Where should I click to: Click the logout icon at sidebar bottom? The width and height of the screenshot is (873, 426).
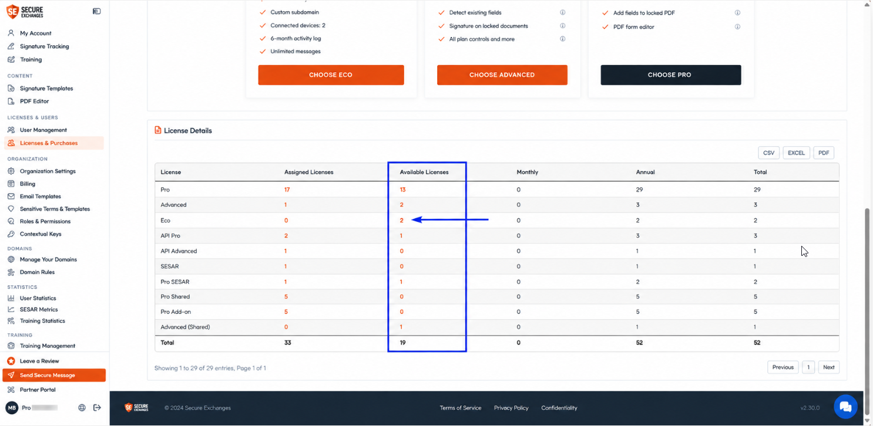tap(98, 408)
